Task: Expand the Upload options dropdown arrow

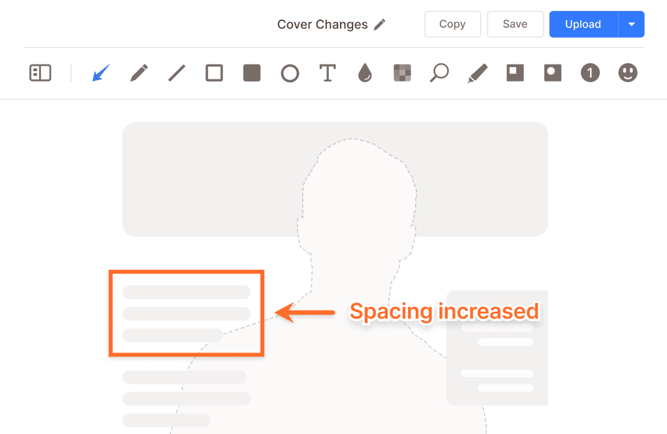Action: point(631,24)
